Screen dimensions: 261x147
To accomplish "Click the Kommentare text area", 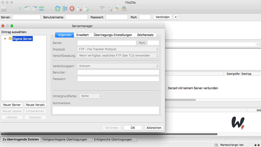I will click(106, 110).
